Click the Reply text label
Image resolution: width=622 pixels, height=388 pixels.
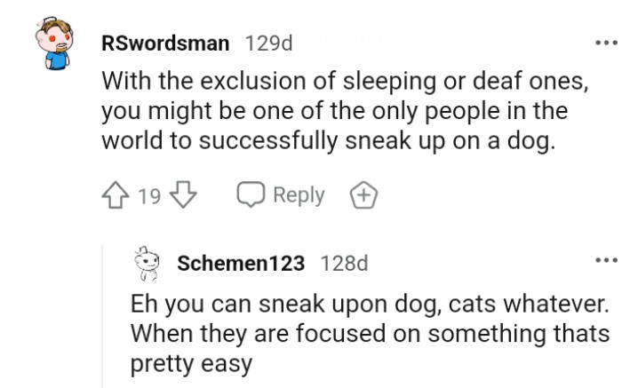coord(298,195)
